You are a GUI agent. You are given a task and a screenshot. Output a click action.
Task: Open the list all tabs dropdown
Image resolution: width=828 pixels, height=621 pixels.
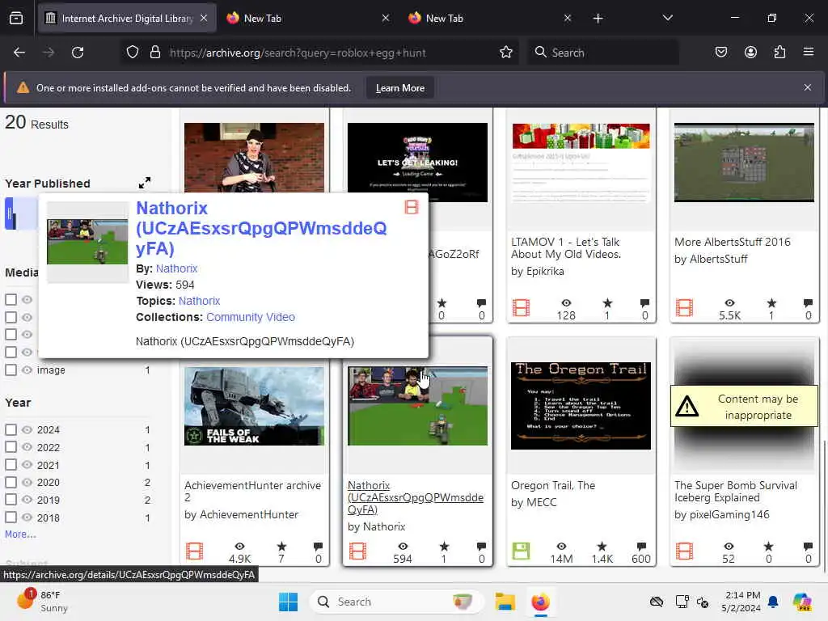667,18
